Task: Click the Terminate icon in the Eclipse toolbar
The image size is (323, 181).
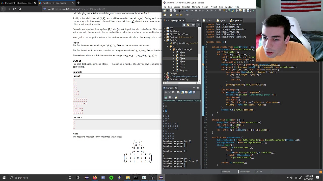Action: (x=200, y=10)
